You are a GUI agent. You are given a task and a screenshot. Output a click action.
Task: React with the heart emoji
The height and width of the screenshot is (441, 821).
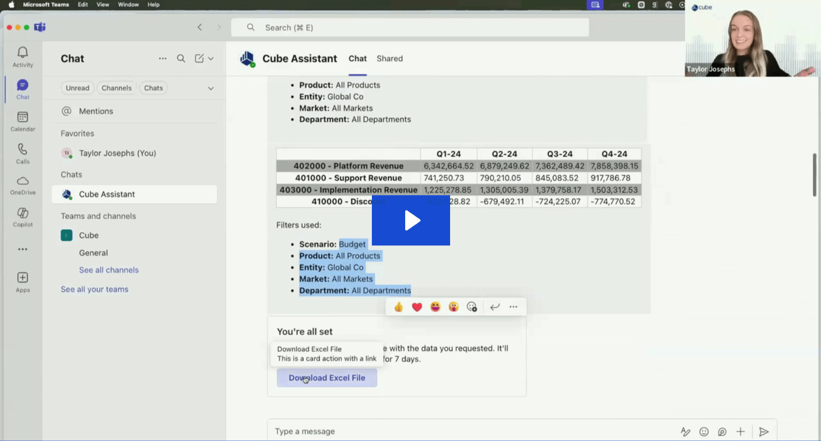pyautogui.click(x=416, y=306)
